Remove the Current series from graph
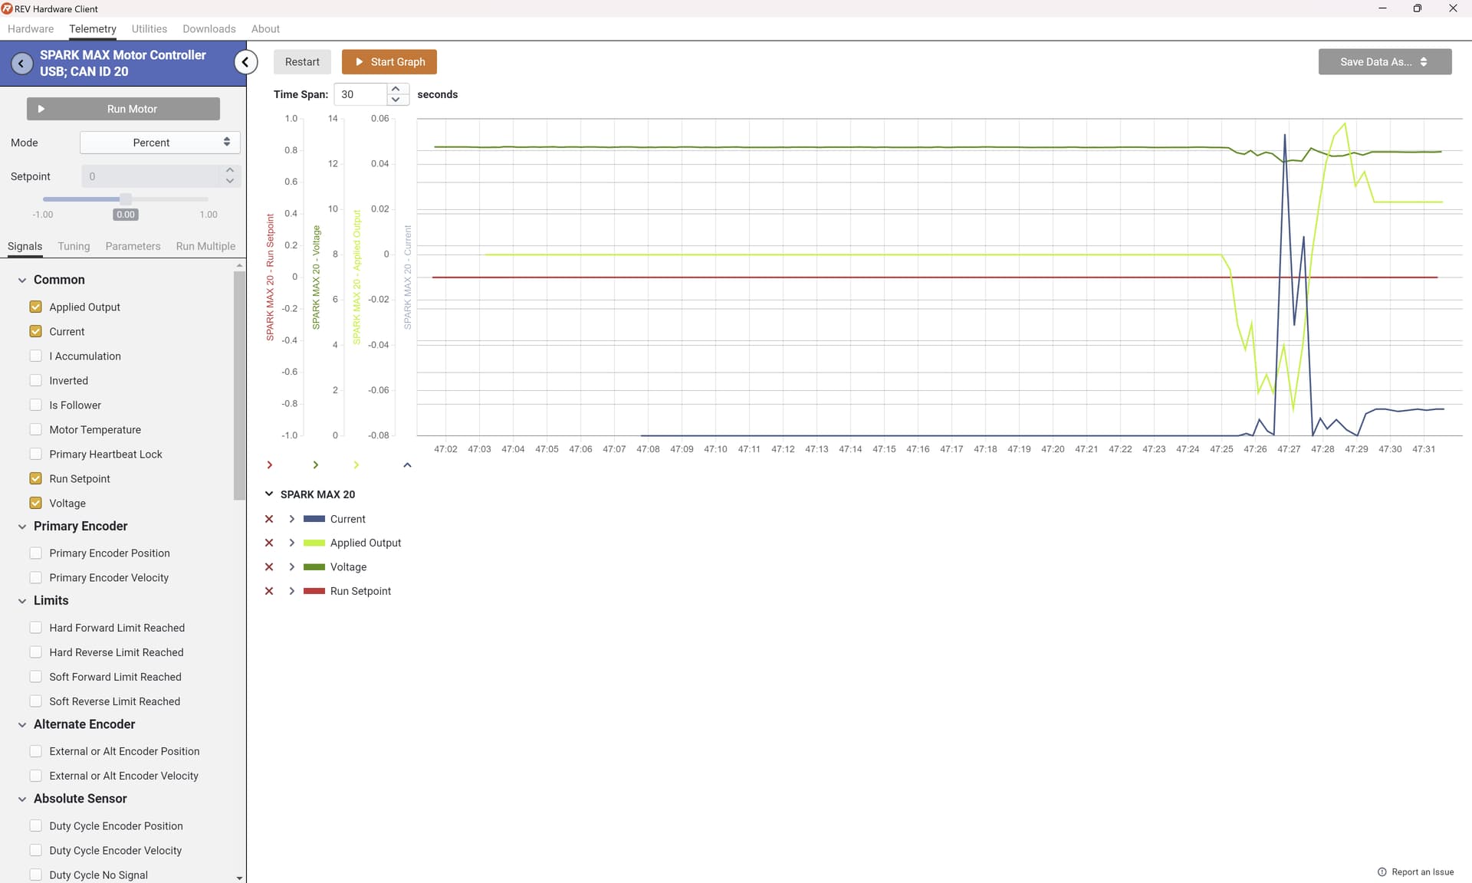This screenshot has height=883, width=1472. (x=269, y=519)
